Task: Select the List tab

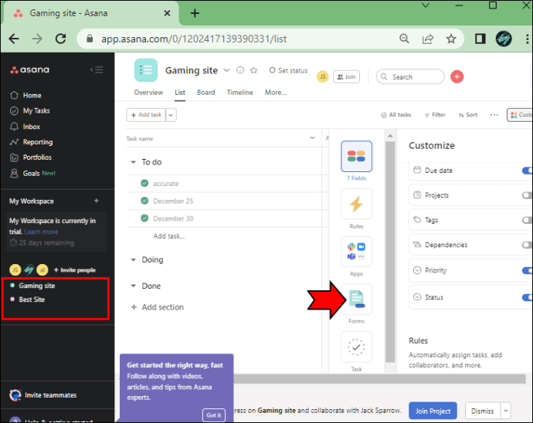Action: click(180, 93)
